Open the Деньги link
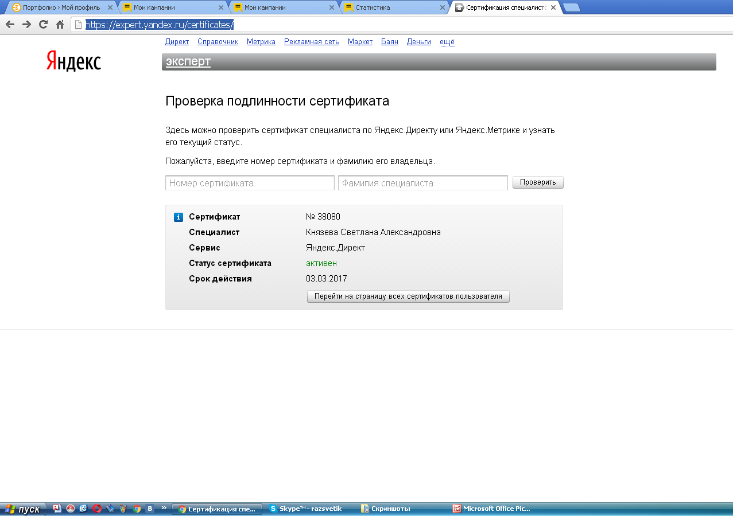Screen dimensions: 733x516 click(419, 42)
